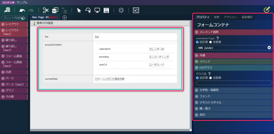Select 固定値 radio under クラス名
274x134 pixels.
click(x=197, y=78)
